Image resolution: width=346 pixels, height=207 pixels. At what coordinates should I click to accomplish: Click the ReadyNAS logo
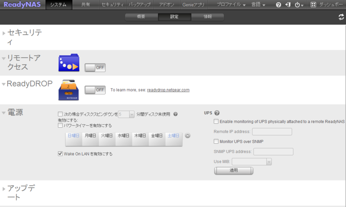(x=22, y=4)
